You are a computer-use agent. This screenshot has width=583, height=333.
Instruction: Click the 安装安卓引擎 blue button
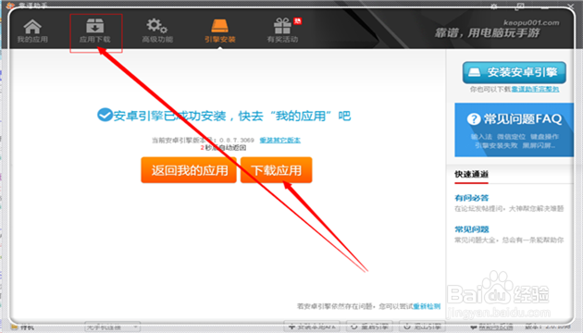pos(515,72)
